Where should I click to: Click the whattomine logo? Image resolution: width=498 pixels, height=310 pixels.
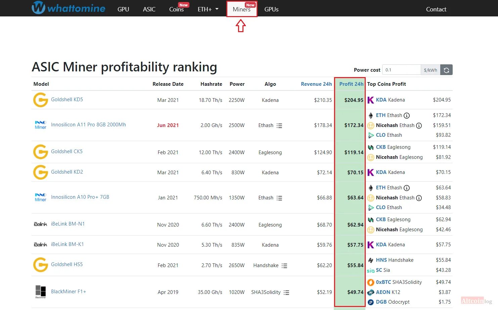coord(69,8)
